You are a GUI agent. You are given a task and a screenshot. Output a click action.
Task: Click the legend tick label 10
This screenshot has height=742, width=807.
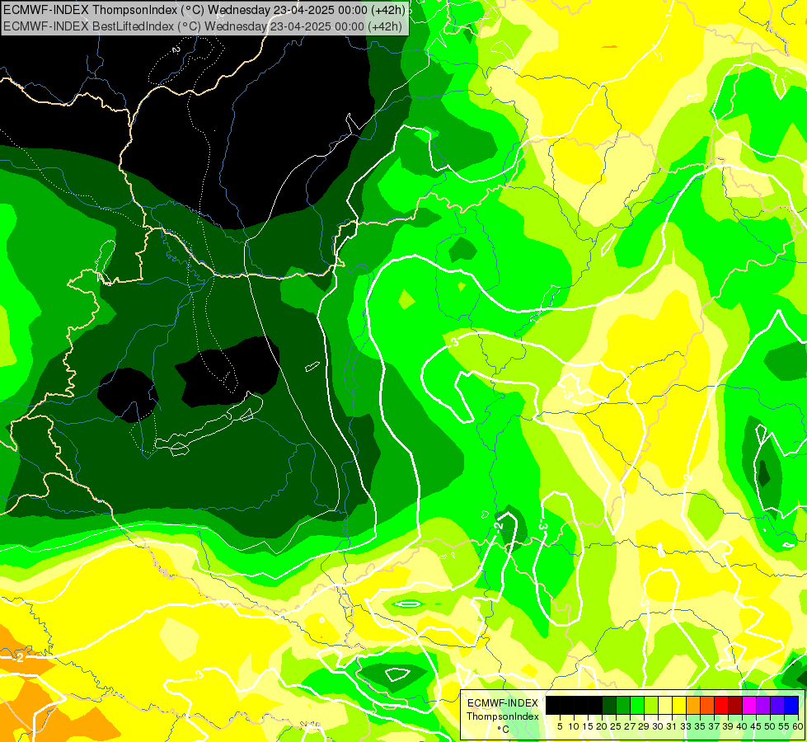pos(574,726)
